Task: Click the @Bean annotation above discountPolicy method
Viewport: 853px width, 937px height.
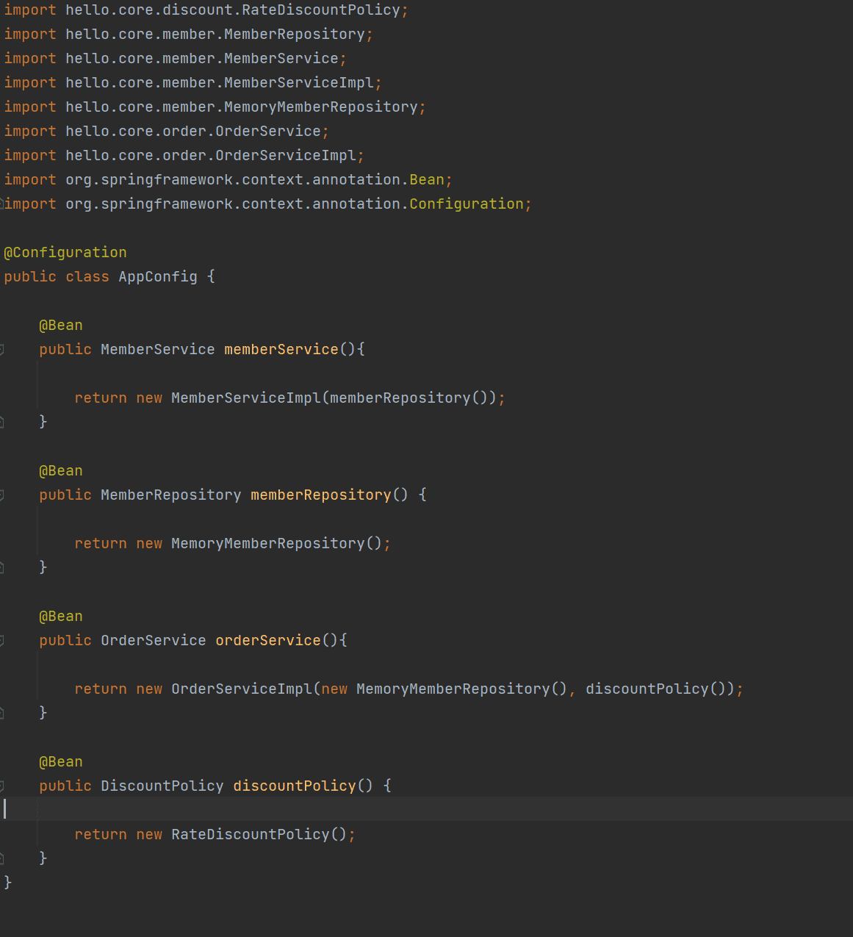Action: point(61,762)
